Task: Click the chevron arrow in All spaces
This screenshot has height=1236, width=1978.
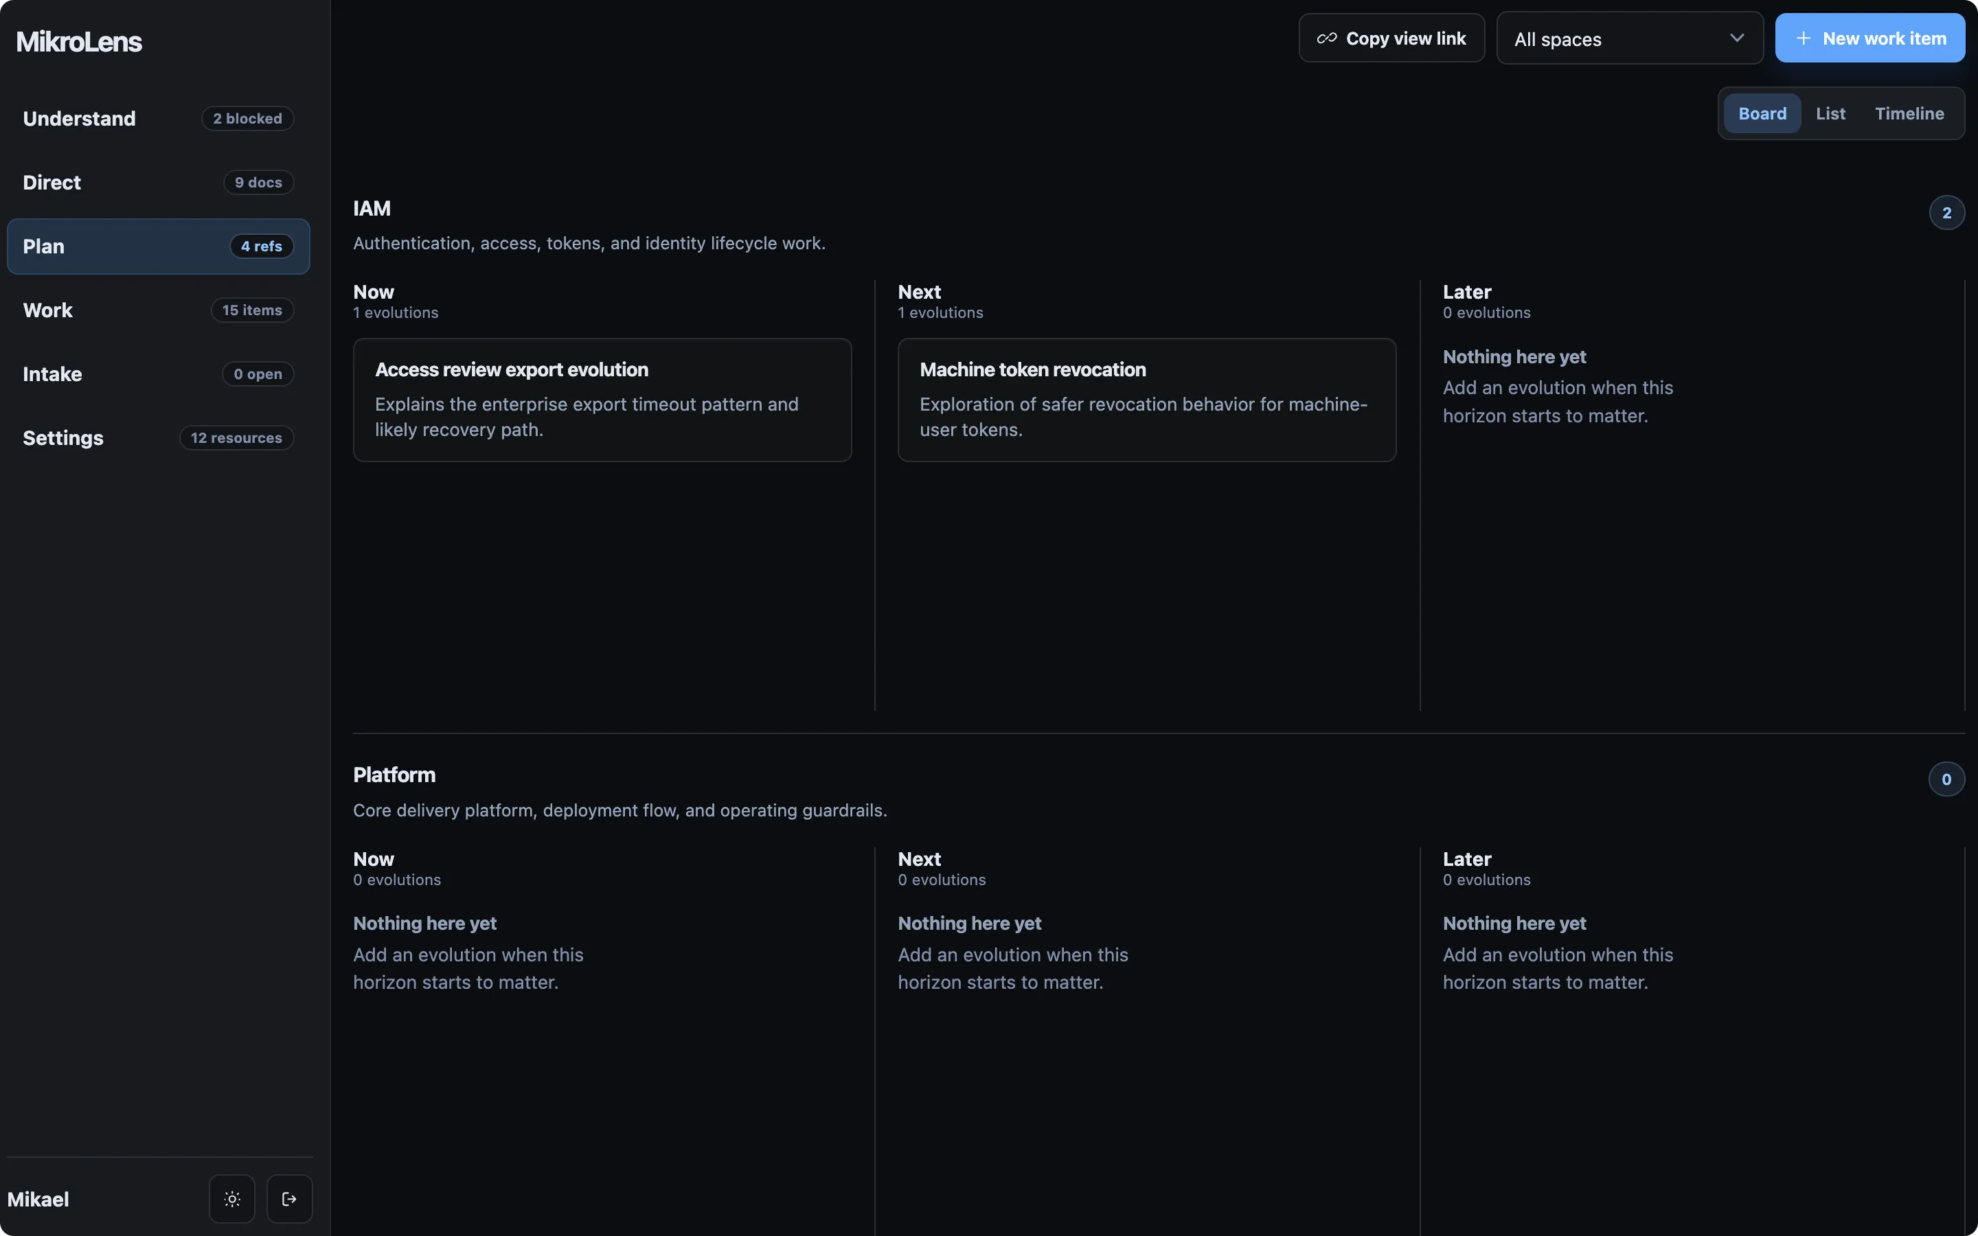Action: click(x=1737, y=38)
